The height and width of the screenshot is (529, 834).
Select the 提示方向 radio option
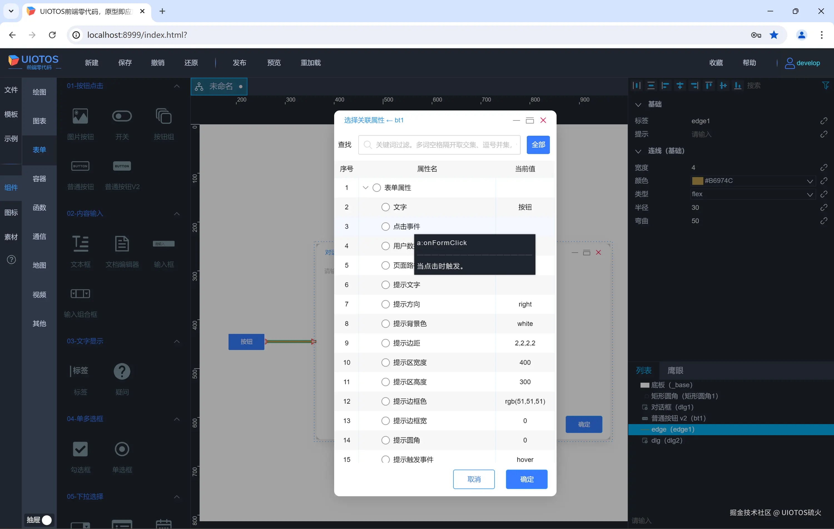(x=385, y=304)
